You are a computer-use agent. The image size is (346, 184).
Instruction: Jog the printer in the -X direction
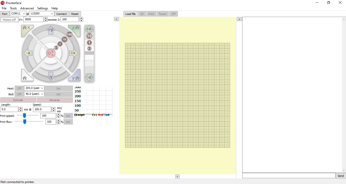click(x=28, y=53)
